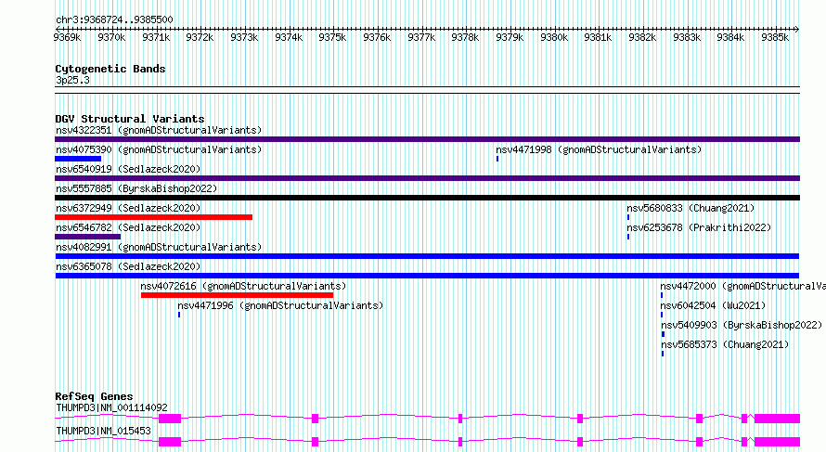Open the THUMPD3|NM_015453 transcript label

pos(103,431)
